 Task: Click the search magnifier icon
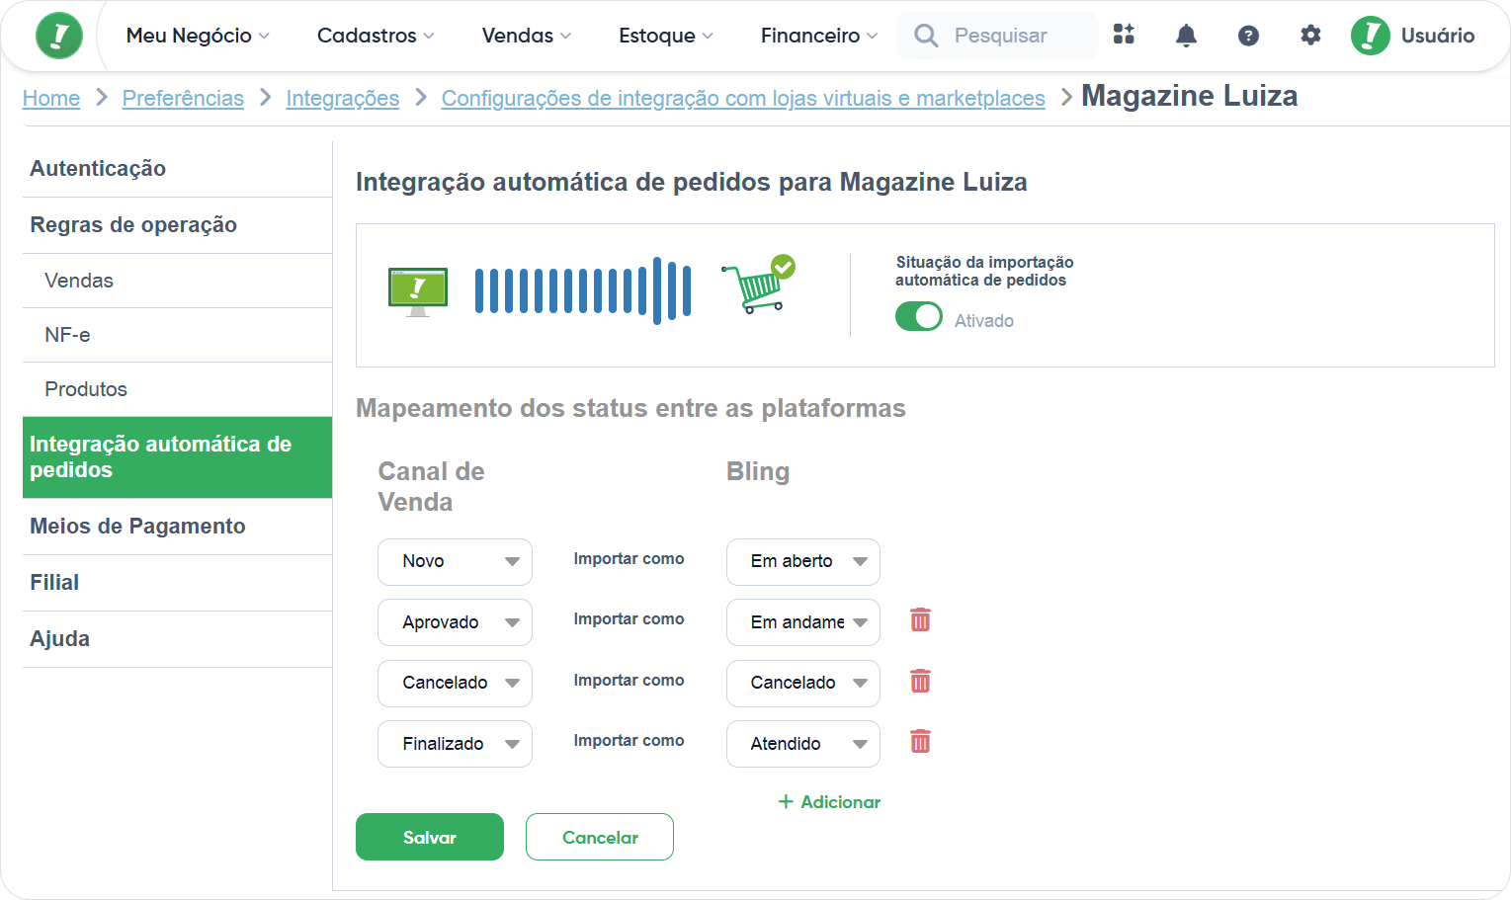coord(926,36)
